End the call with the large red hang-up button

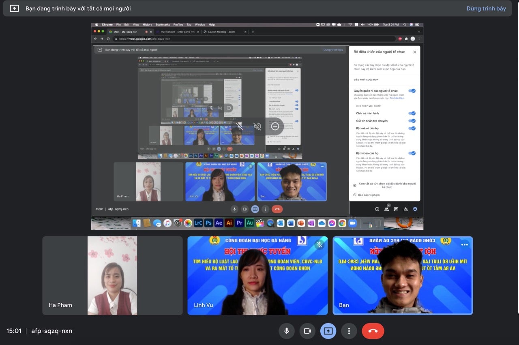tap(373, 331)
